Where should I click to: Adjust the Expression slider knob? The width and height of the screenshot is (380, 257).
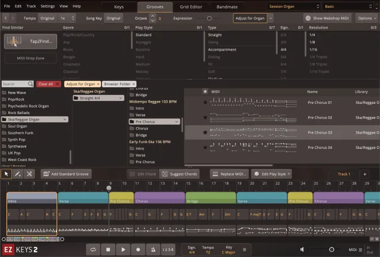[210, 18]
